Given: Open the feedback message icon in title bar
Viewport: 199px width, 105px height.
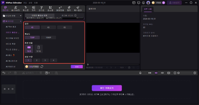Looking at the screenshot, I should (139, 3).
